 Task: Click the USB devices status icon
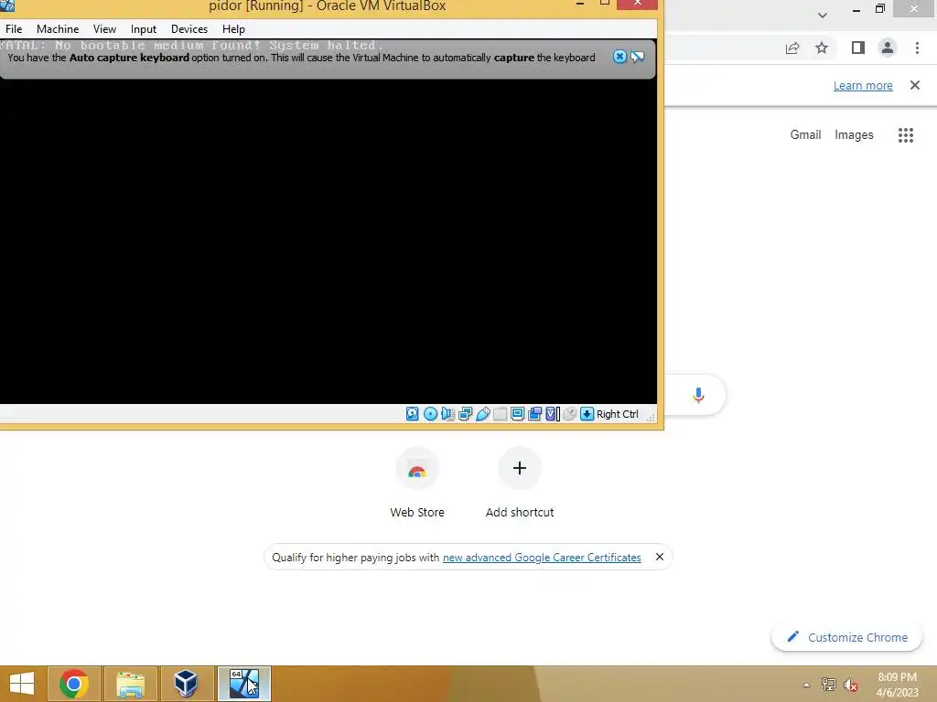[483, 414]
